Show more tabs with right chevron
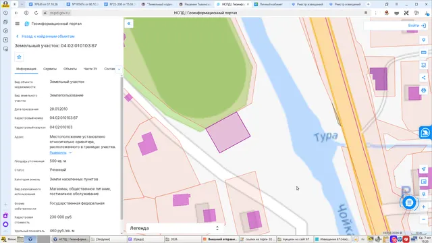The image size is (432, 243). tap(119, 69)
